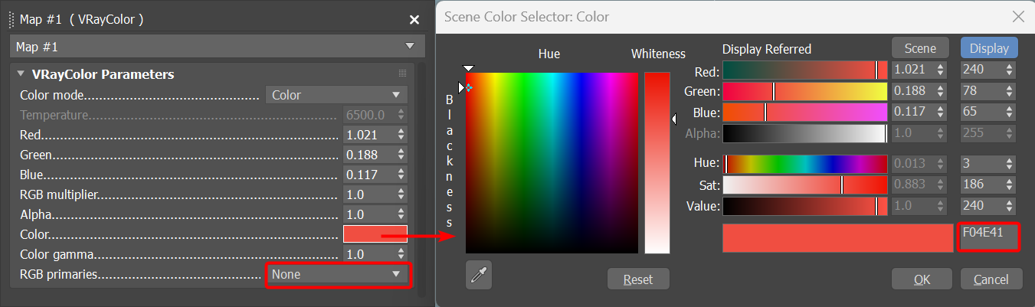This screenshot has height=307, width=1035.
Task: Open the Color mode dropdown
Action: tap(336, 95)
